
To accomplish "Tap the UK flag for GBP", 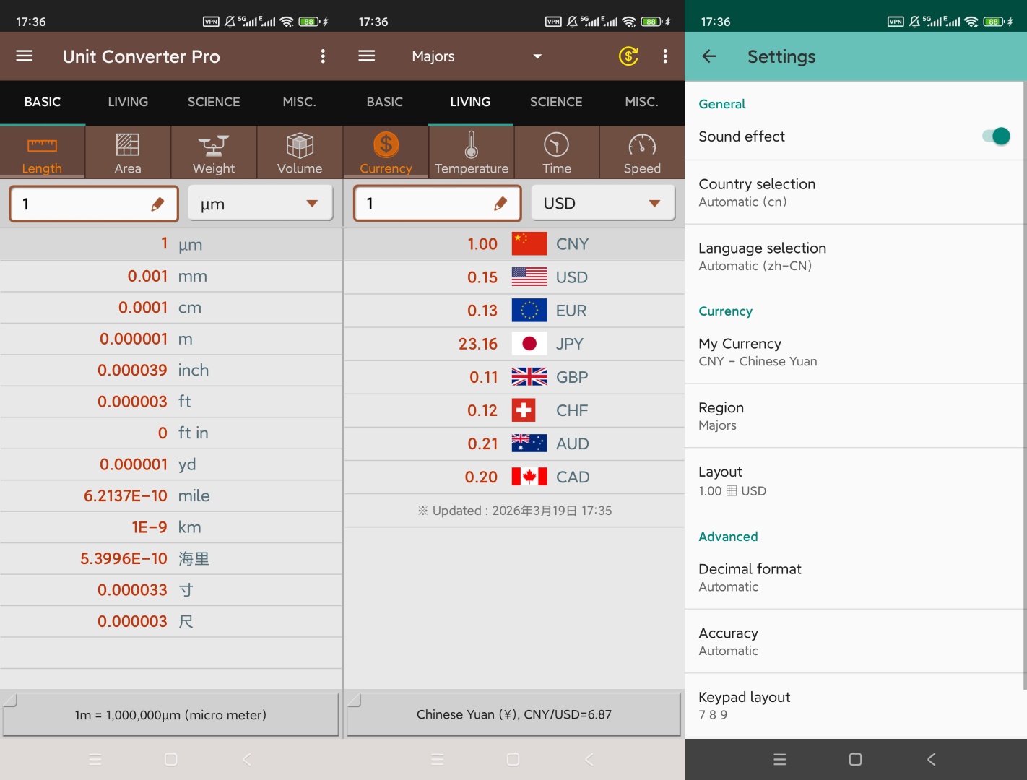I will coord(529,377).
